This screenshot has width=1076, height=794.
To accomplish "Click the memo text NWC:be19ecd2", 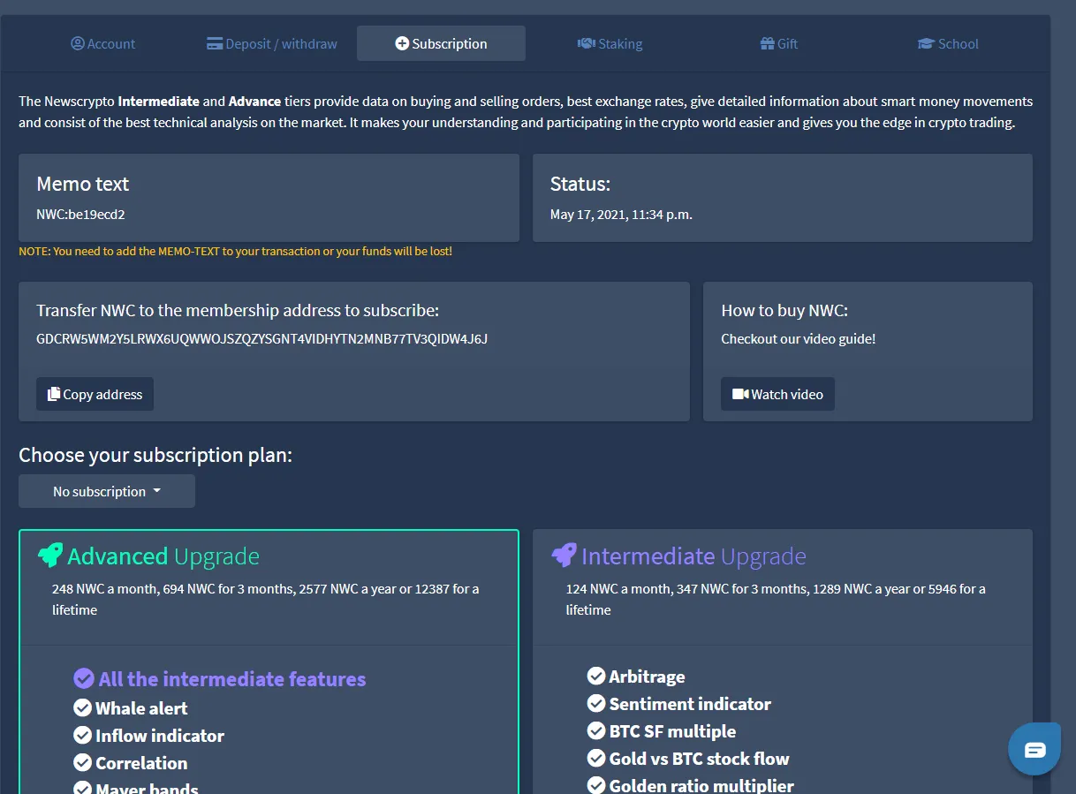I will click(x=80, y=214).
